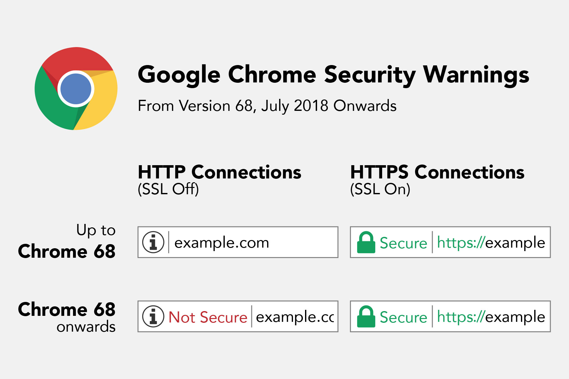
Task: Click the (SSL On) subheading
Action: coord(380,189)
